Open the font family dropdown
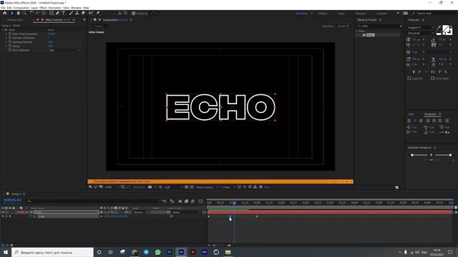458x257 pixels. (x=421, y=27)
